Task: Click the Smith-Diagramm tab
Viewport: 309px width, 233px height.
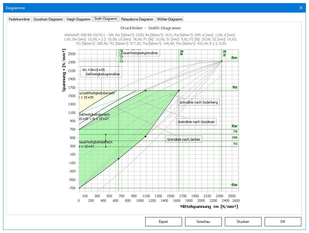Action: [106, 19]
